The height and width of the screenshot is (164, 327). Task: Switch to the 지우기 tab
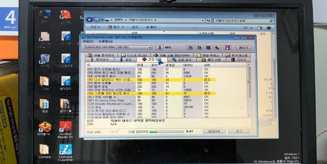click(238, 60)
